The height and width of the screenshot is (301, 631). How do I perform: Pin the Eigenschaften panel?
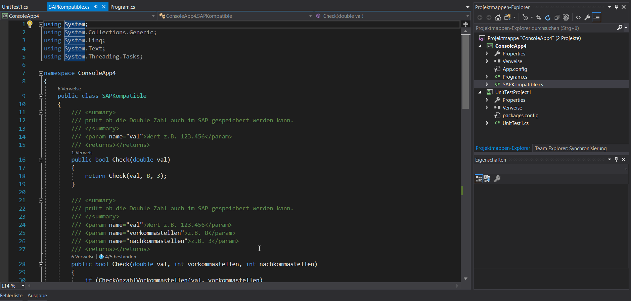click(x=616, y=160)
